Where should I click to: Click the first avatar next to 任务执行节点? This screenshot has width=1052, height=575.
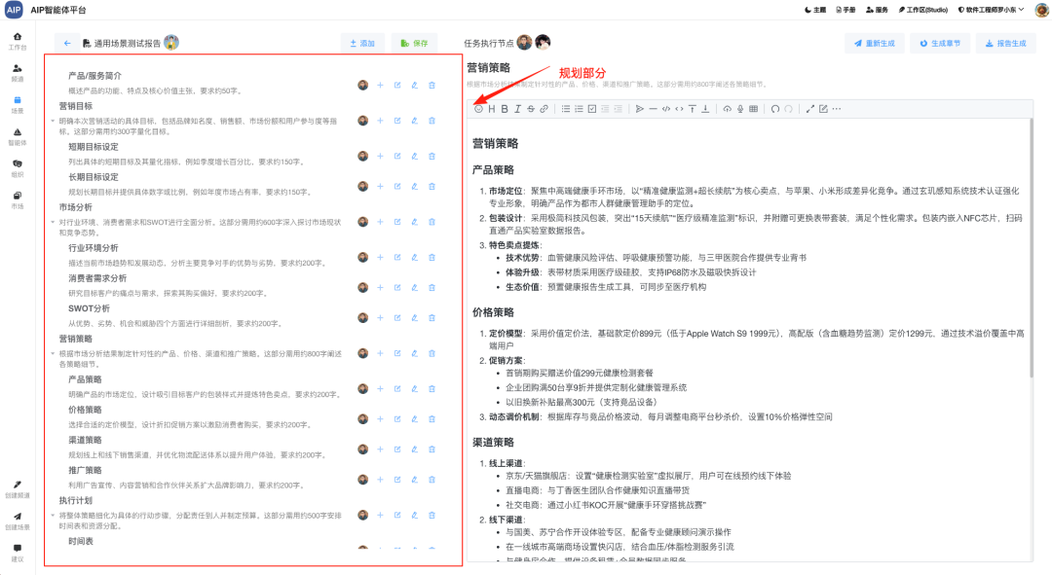[x=525, y=43]
